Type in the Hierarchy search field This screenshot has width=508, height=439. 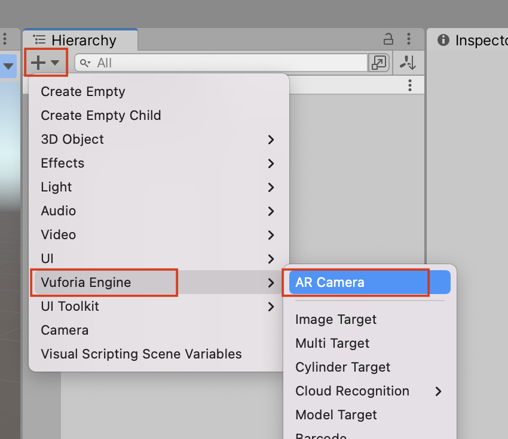[x=227, y=63]
